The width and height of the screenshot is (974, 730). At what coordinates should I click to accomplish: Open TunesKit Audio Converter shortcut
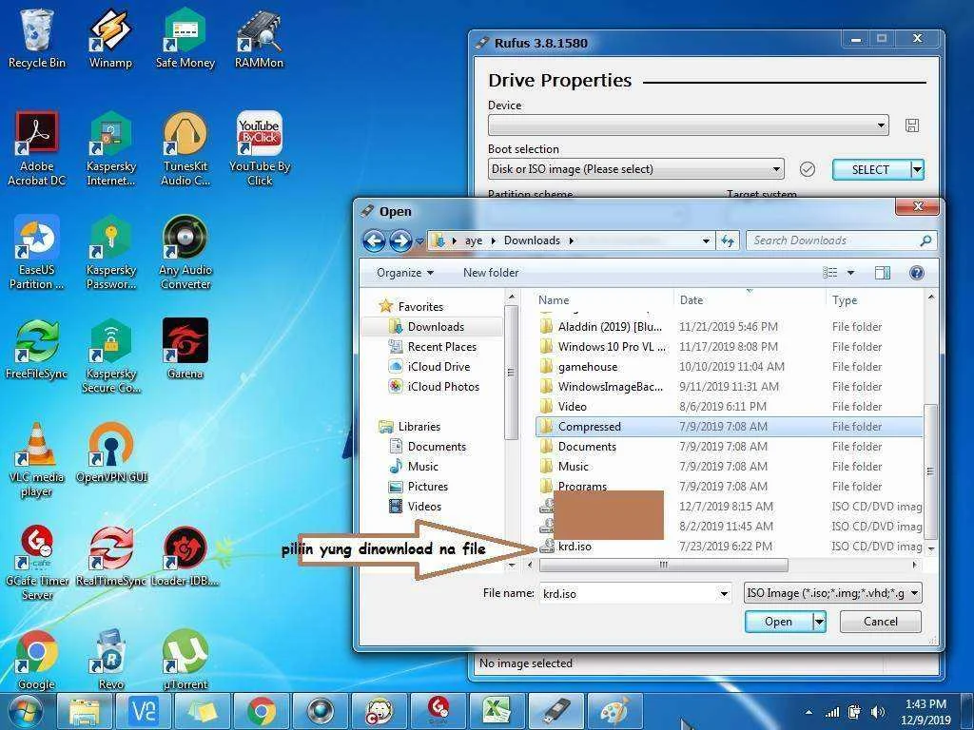coord(185,149)
